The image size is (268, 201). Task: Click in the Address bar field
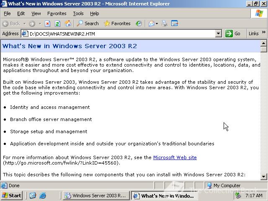pos(121,33)
